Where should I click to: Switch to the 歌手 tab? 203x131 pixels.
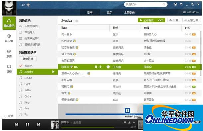(x=110, y=12)
